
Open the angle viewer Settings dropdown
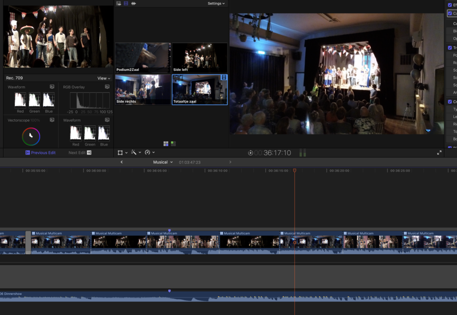click(216, 4)
